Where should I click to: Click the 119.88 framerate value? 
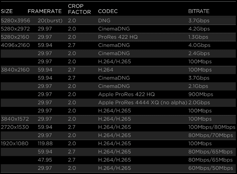pos(45,144)
